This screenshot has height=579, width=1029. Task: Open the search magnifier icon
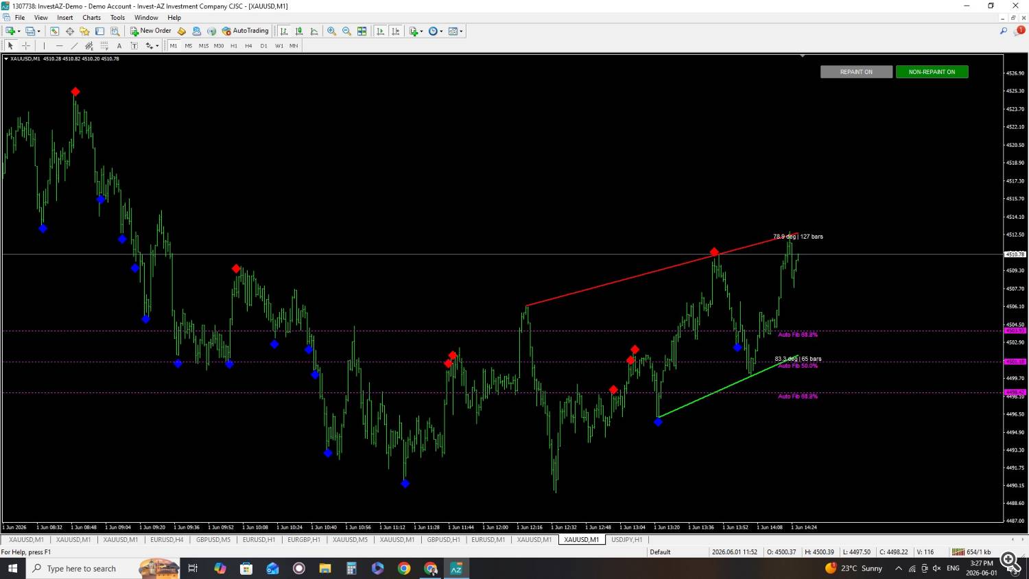coord(1003,31)
